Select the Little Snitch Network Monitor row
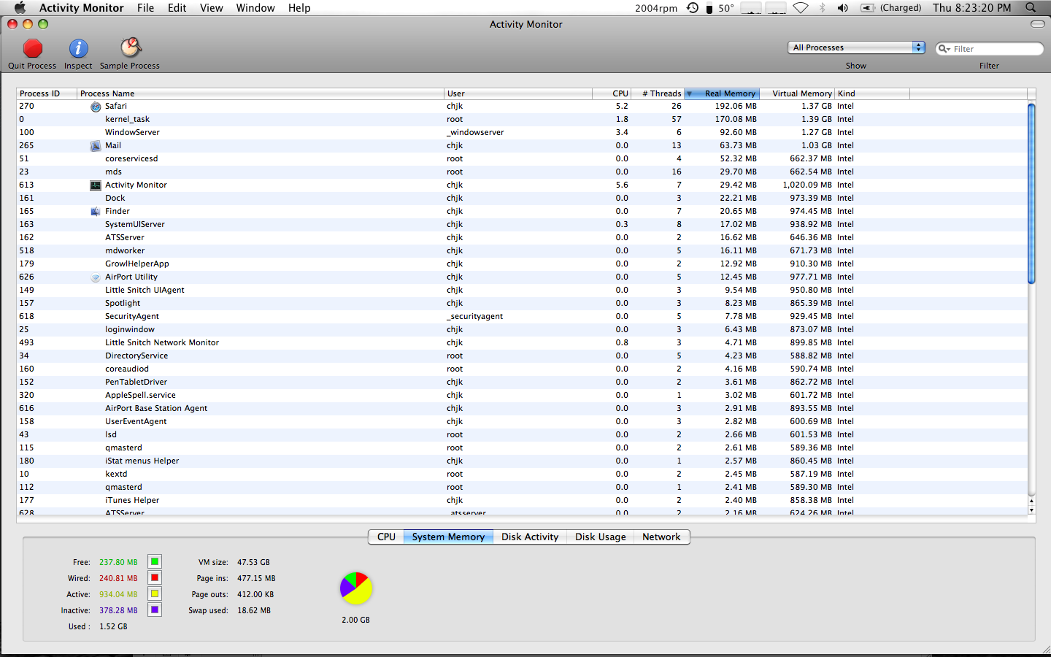Viewport: 1051px width, 657px height. click(522, 343)
